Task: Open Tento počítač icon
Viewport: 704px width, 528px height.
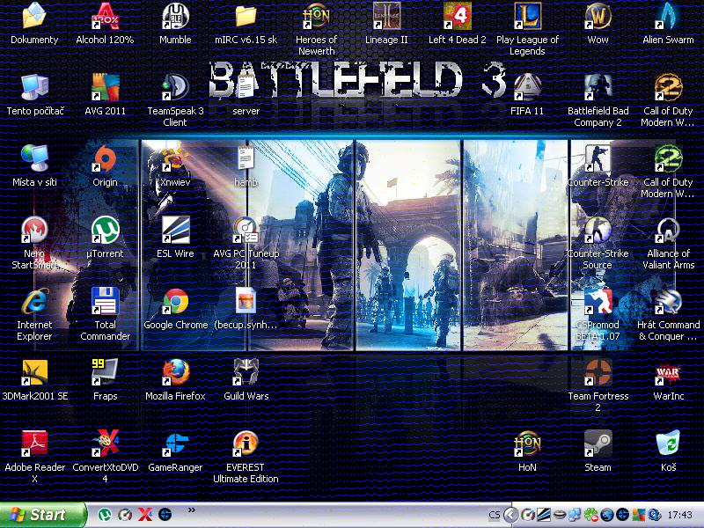Action: point(34,87)
